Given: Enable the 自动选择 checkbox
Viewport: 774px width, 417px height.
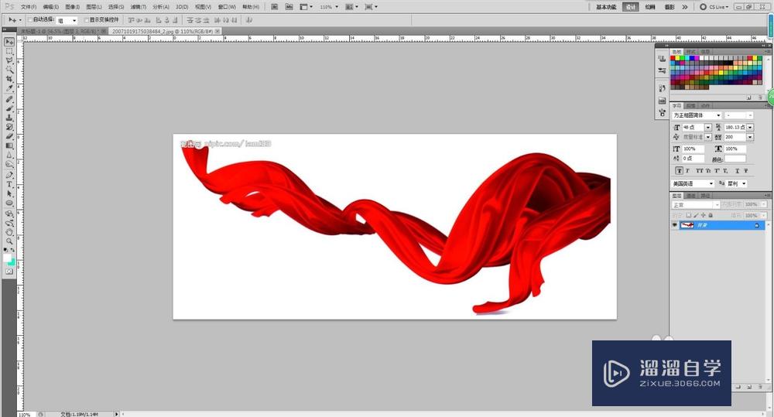Looking at the screenshot, I should click(30, 20).
